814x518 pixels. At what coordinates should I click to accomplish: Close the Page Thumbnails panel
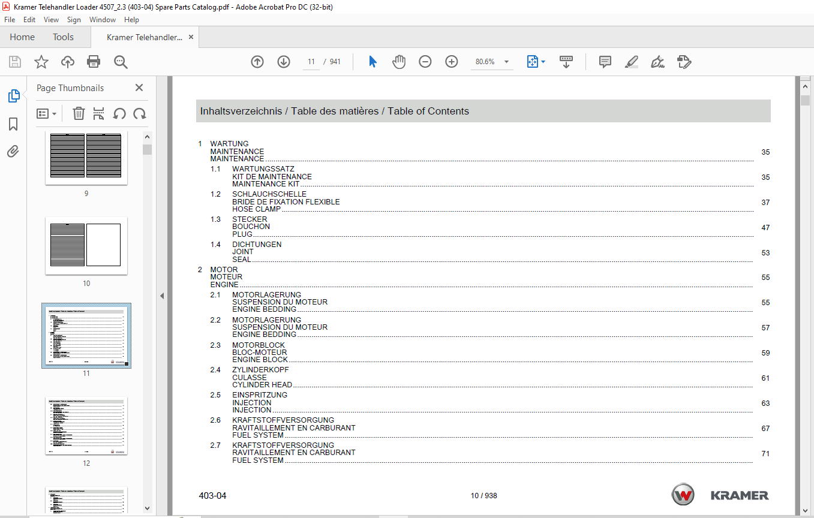coord(139,88)
